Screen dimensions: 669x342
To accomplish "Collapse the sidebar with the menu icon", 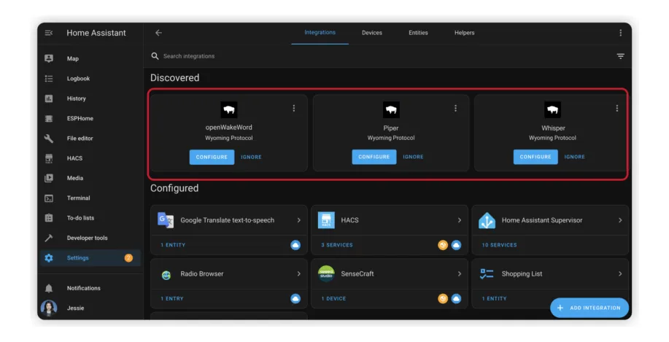I will pos(49,33).
